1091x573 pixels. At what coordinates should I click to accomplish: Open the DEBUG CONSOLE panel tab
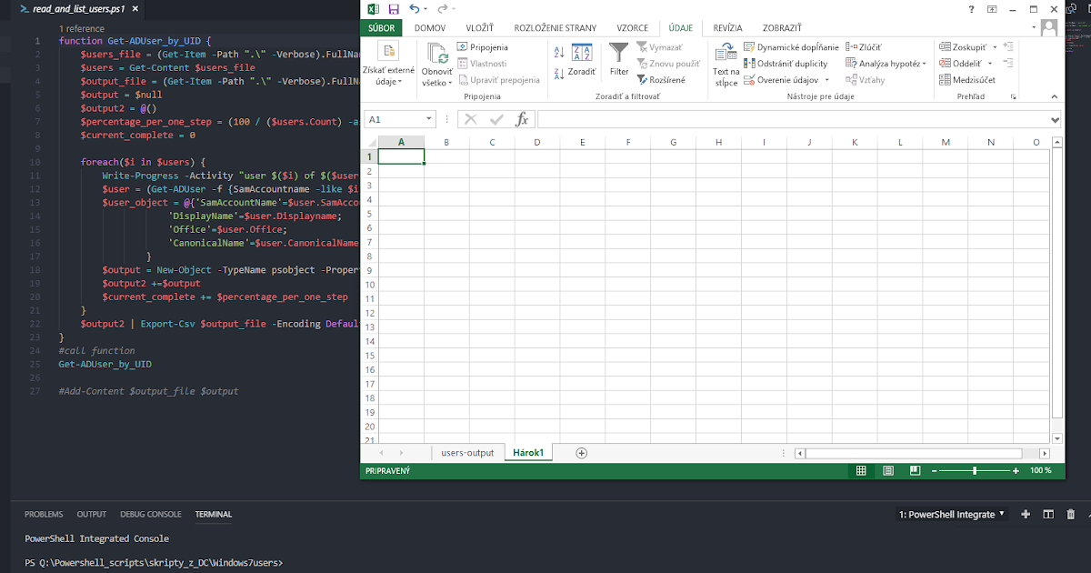[x=150, y=514]
